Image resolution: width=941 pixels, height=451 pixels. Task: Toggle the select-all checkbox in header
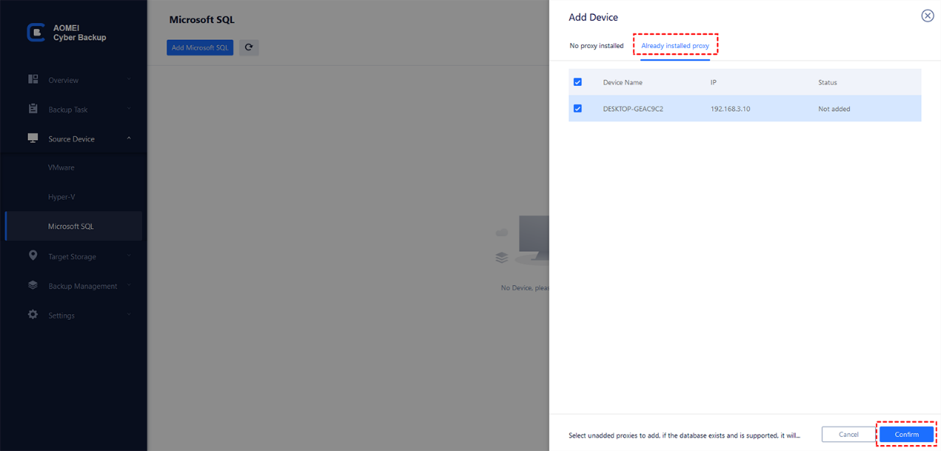click(x=577, y=82)
